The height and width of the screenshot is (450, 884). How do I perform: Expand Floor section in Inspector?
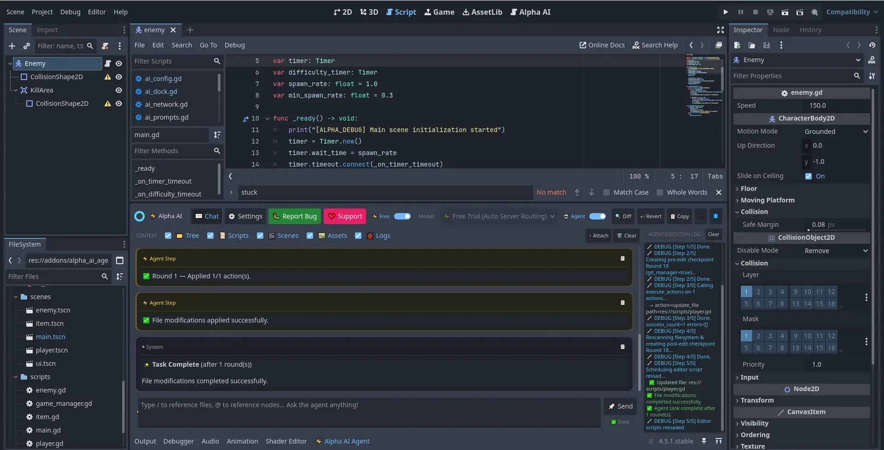click(749, 189)
